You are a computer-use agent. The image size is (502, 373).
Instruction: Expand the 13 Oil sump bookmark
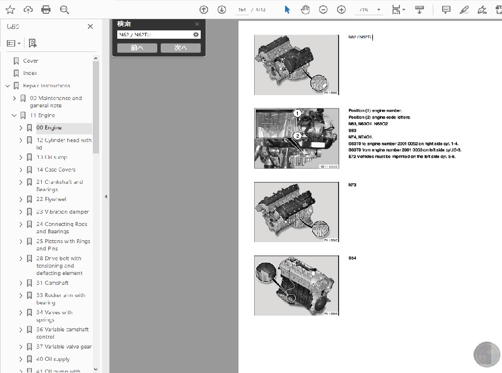(21, 157)
